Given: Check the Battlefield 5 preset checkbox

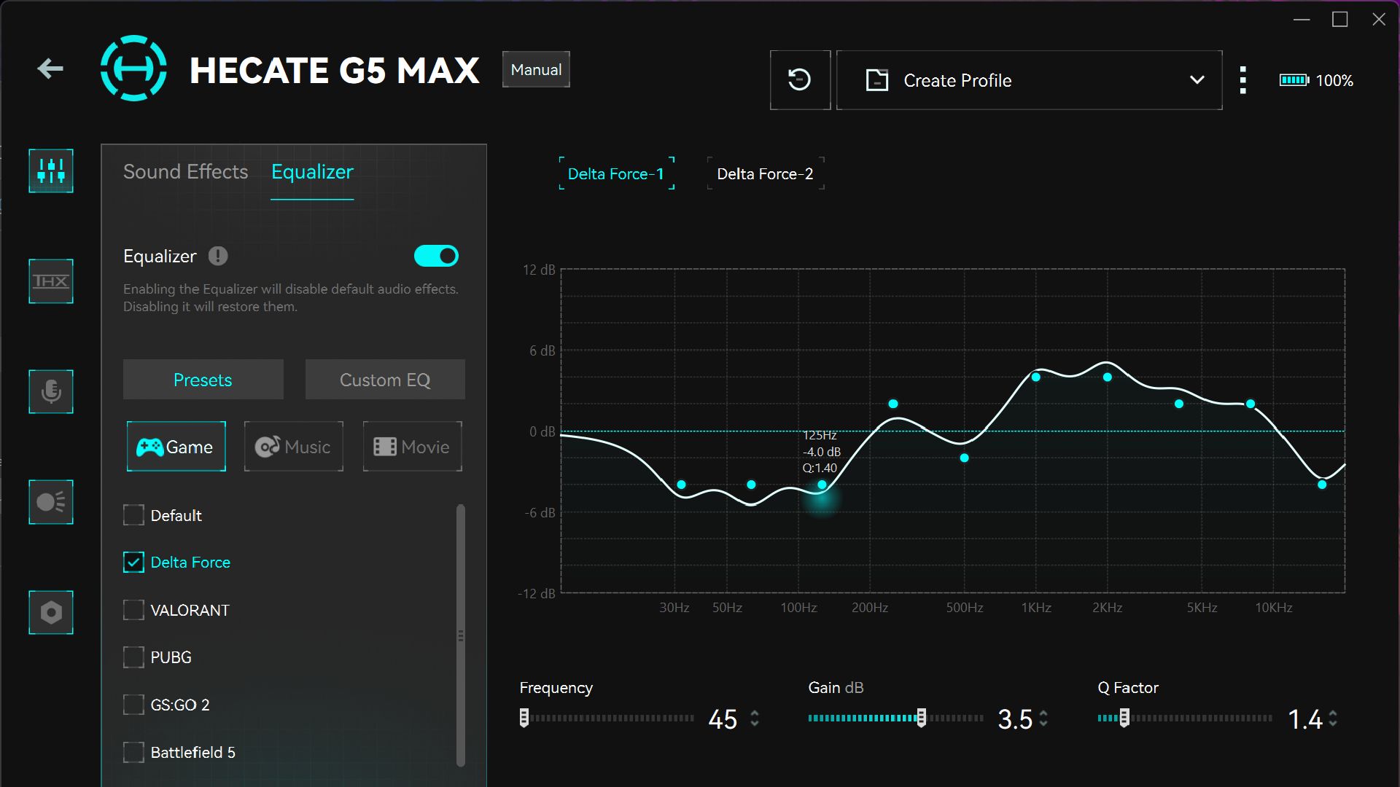Looking at the screenshot, I should pyautogui.click(x=133, y=752).
